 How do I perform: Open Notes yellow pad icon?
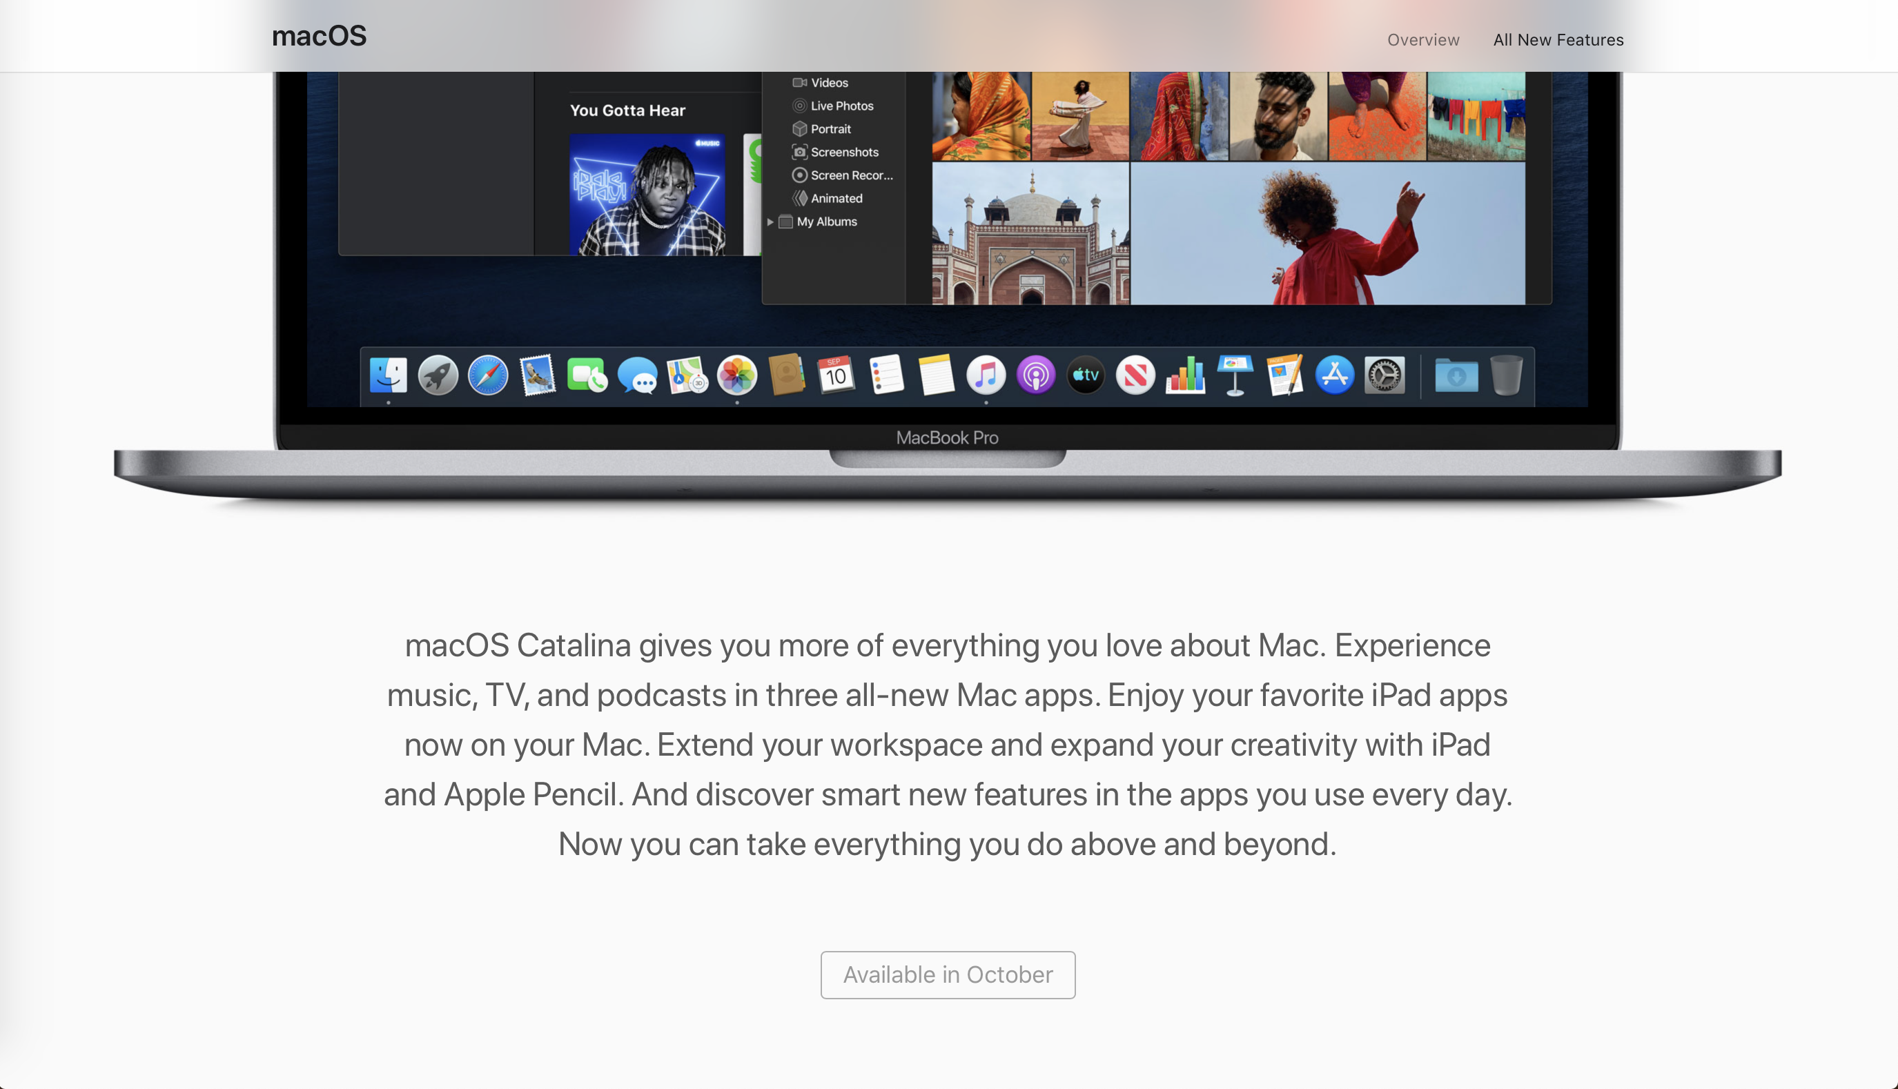pyautogui.click(x=937, y=375)
